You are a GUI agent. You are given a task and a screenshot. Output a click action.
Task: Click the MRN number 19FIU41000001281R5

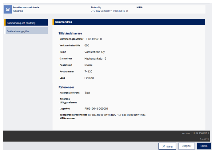coord(102,115)
